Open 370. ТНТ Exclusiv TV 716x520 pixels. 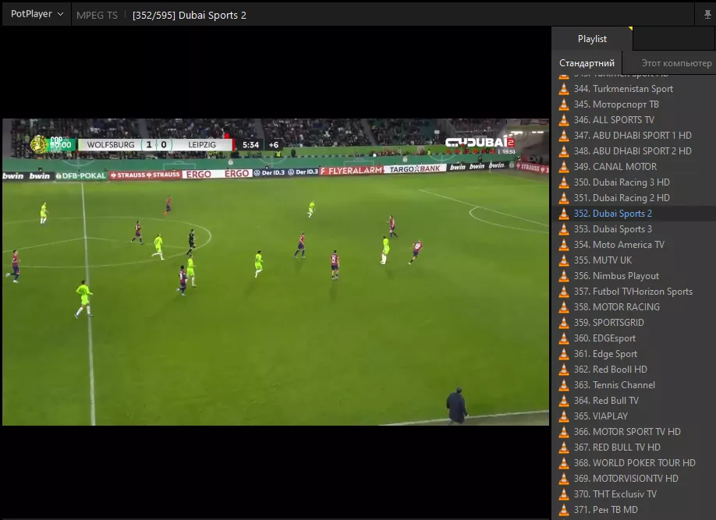click(634, 494)
